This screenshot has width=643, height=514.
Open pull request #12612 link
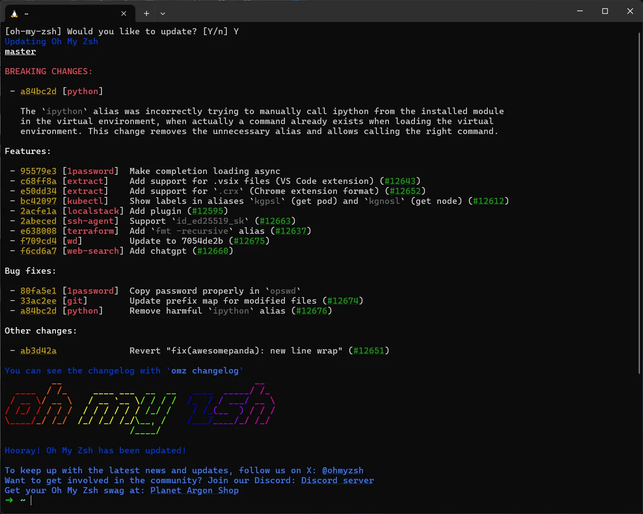coord(488,201)
